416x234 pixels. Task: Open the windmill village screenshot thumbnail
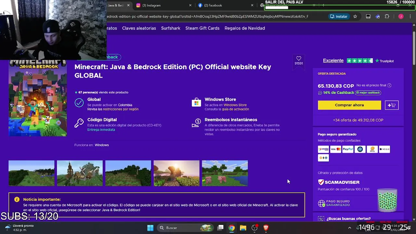80,173
